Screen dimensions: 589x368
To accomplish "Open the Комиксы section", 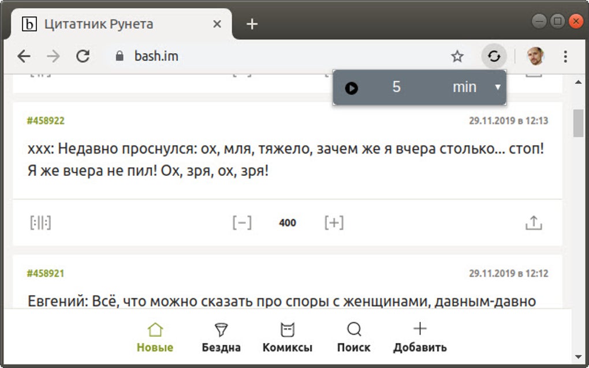I will [x=288, y=337].
